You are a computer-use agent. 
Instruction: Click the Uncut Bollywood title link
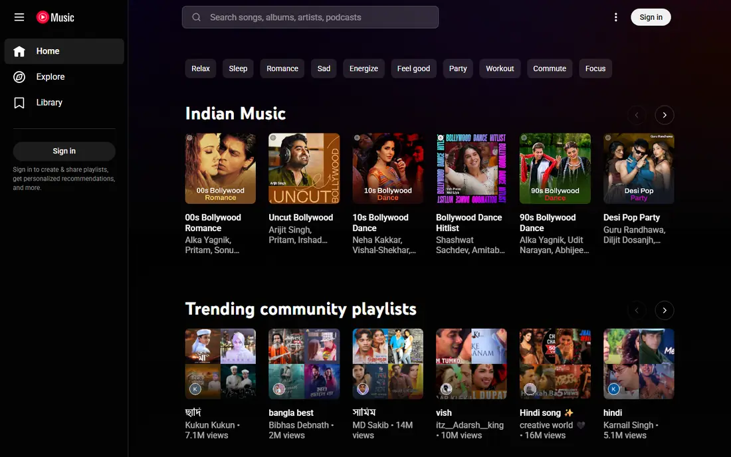click(300, 218)
